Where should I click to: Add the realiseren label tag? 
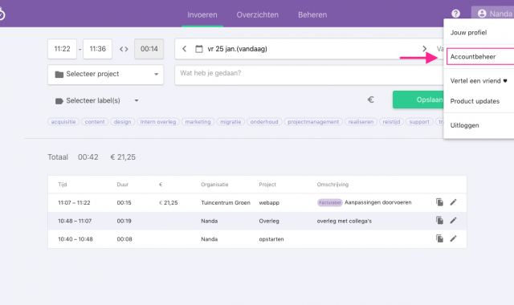tap(361, 121)
